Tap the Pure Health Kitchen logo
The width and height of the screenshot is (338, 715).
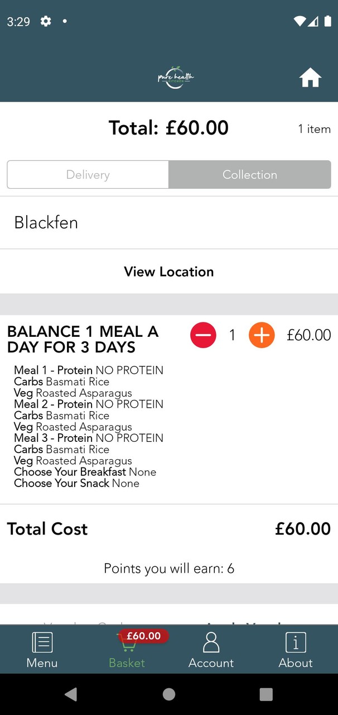[x=175, y=78]
